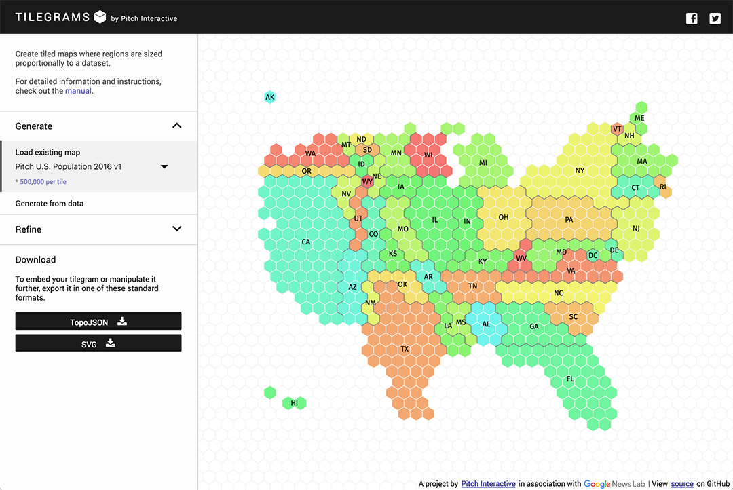This screenshot has width=733, height=490.
Task: Click the Alaska hexagon tile
Action: [270, 97]
